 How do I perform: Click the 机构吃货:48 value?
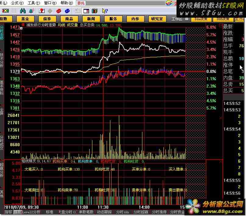(x=105, y=169)
